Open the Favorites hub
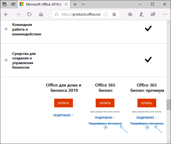This screenshot has width=171, height=144. point(130,14)
